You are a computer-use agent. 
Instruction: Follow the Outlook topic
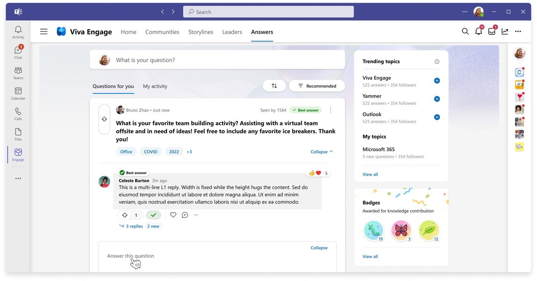pyautogui.click(x=437, y=117)
